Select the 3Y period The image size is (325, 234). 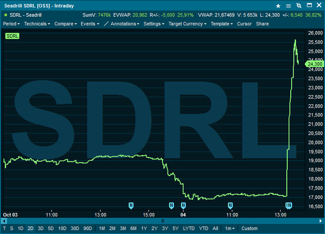point(165,229)
